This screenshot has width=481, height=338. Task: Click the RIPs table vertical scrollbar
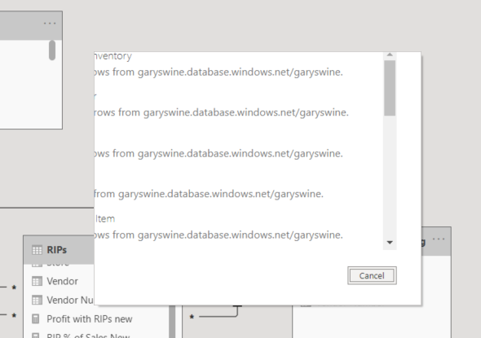click(172, 322)
